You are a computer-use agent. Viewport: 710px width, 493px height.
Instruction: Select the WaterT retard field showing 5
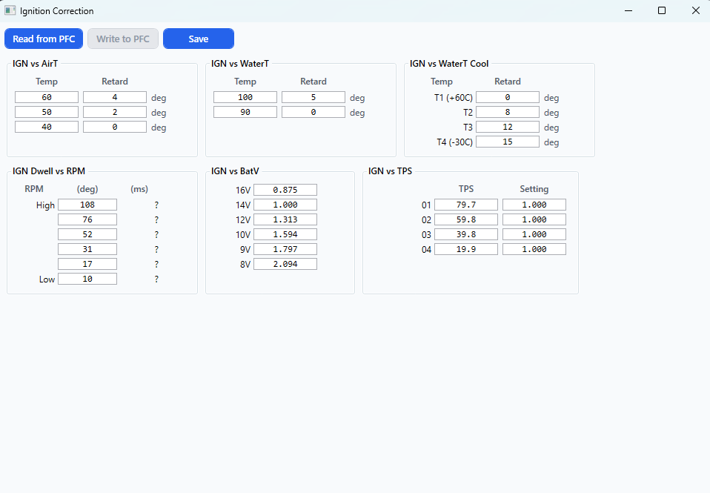(x=313, y=97)
